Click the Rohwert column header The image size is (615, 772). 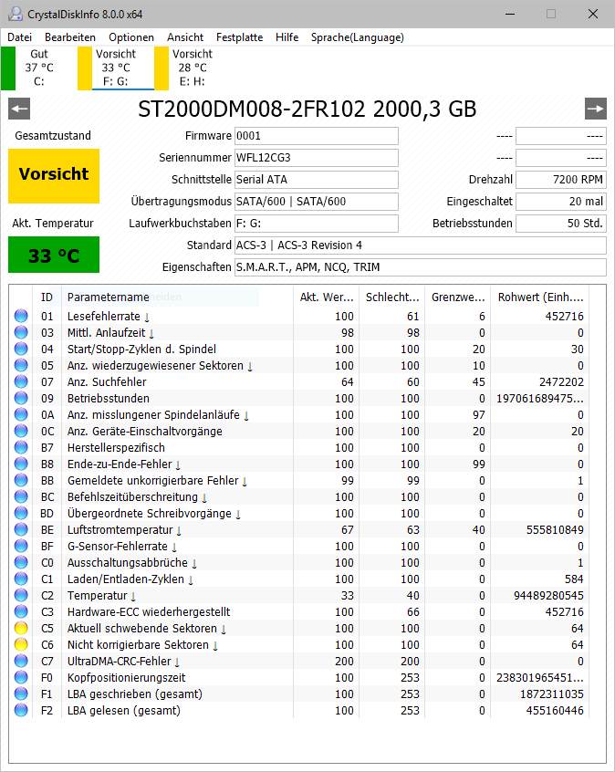click(x=540, y=297)
